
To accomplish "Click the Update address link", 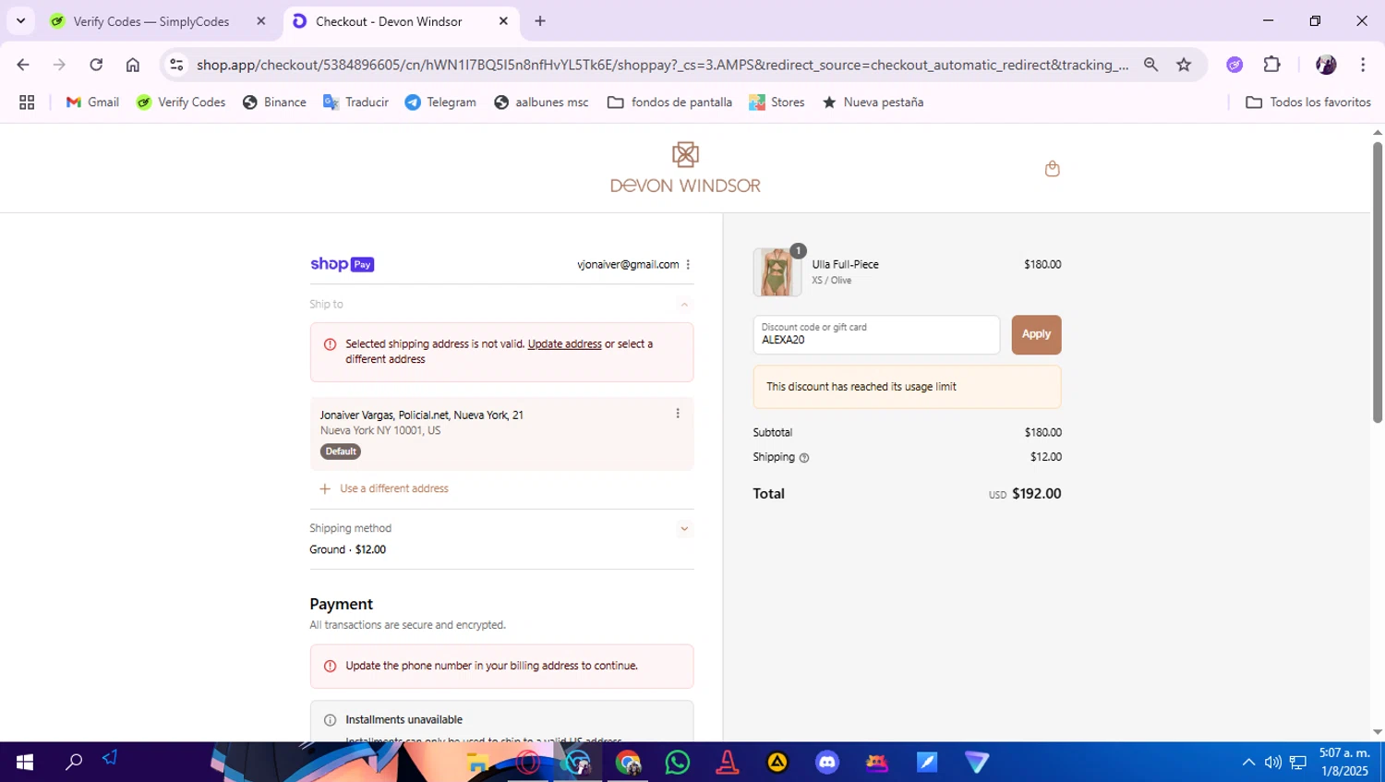I will click(x=564, y=344).
